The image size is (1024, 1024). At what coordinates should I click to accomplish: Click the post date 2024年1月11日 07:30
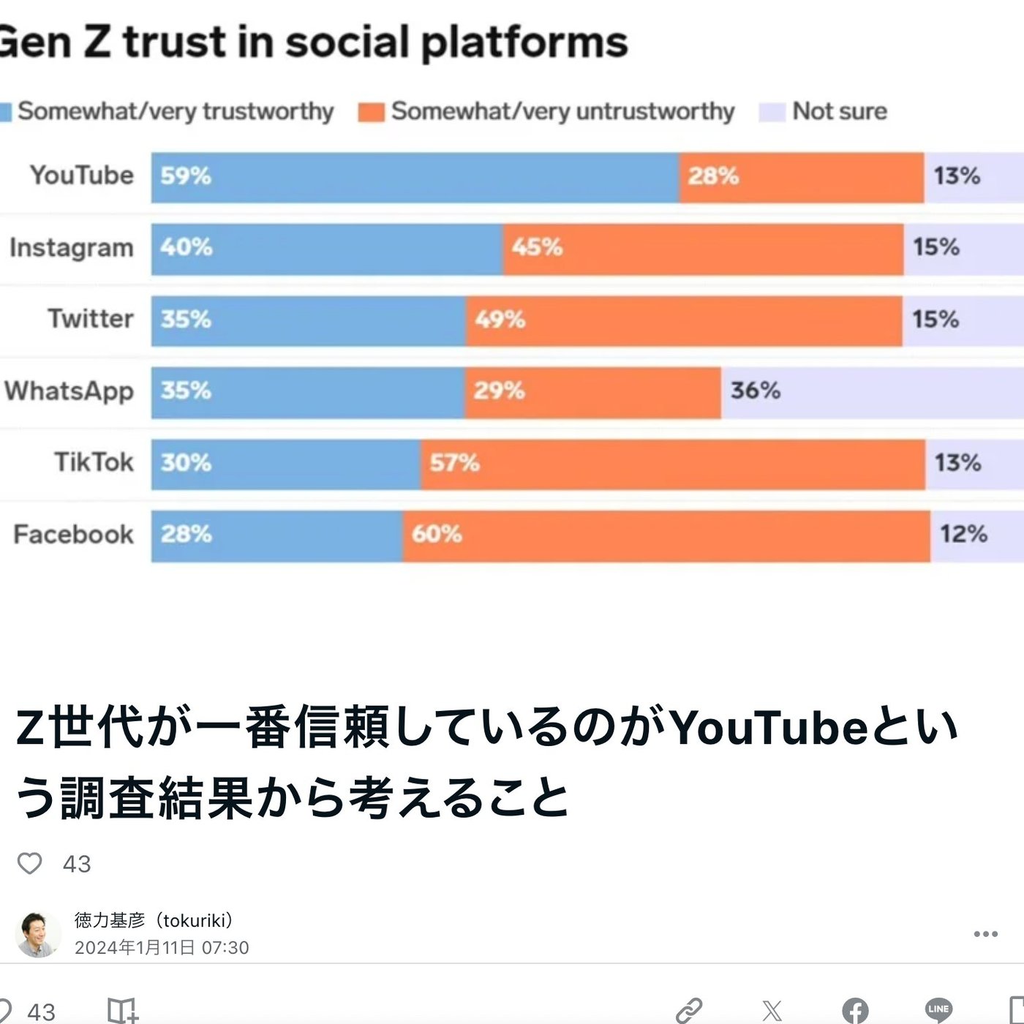point(162,948)
